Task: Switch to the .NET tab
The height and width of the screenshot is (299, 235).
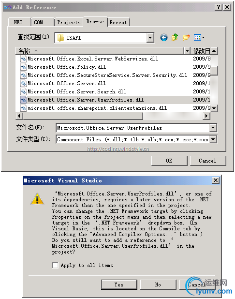Action: [x=19, y=22]
